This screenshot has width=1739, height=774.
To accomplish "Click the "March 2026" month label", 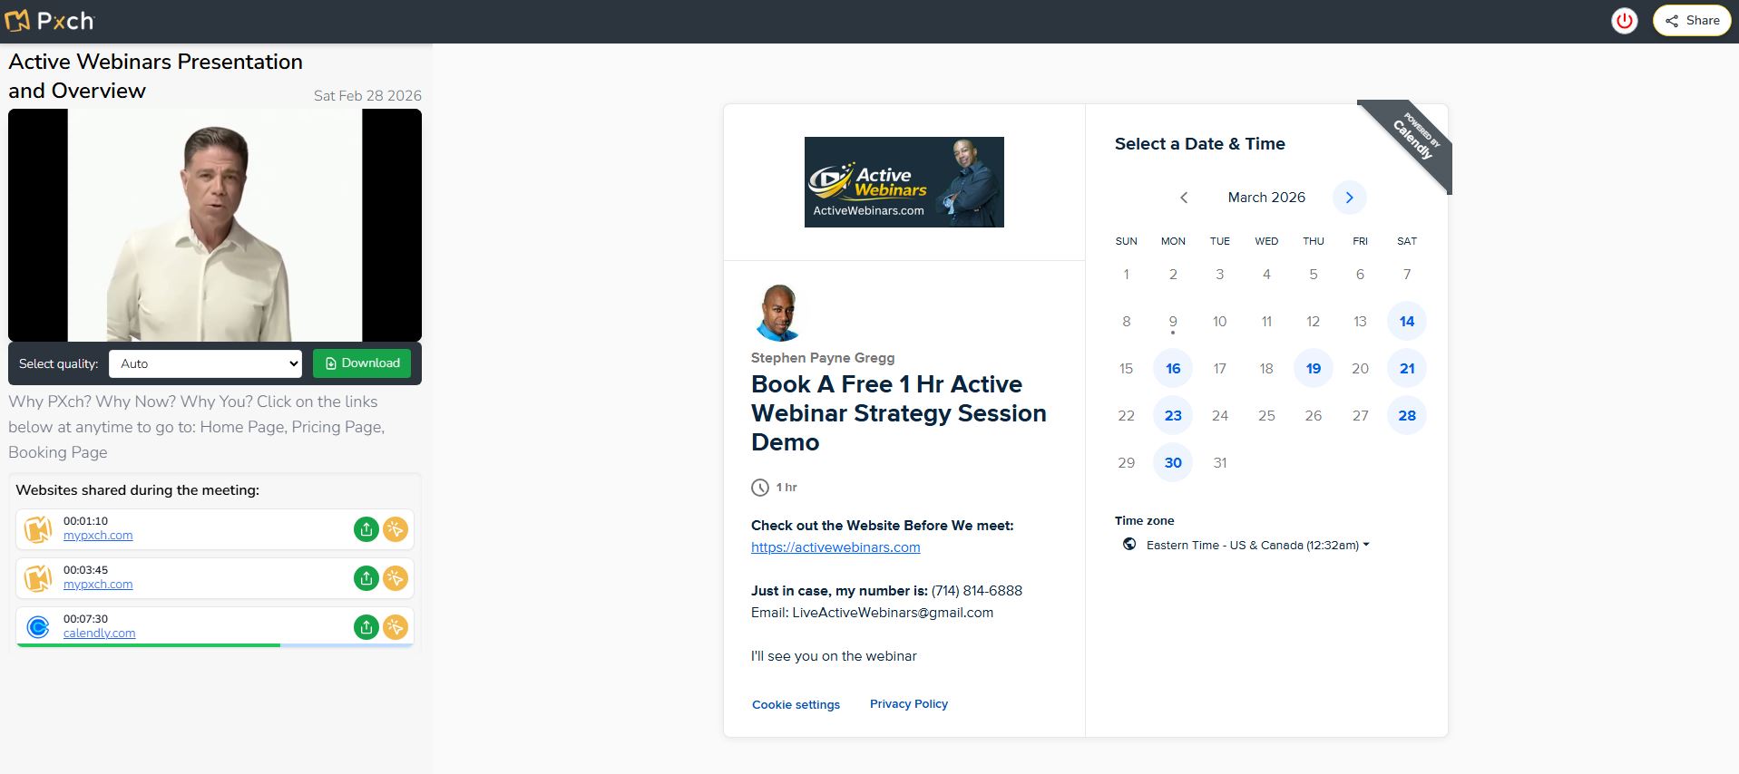I will coord(1266,198).
